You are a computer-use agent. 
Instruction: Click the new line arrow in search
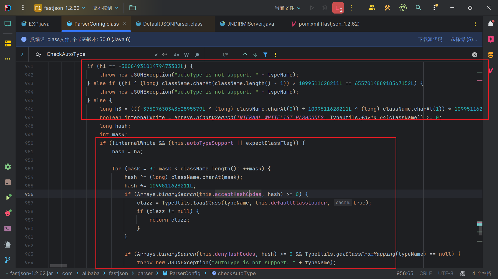click(165, 55)
